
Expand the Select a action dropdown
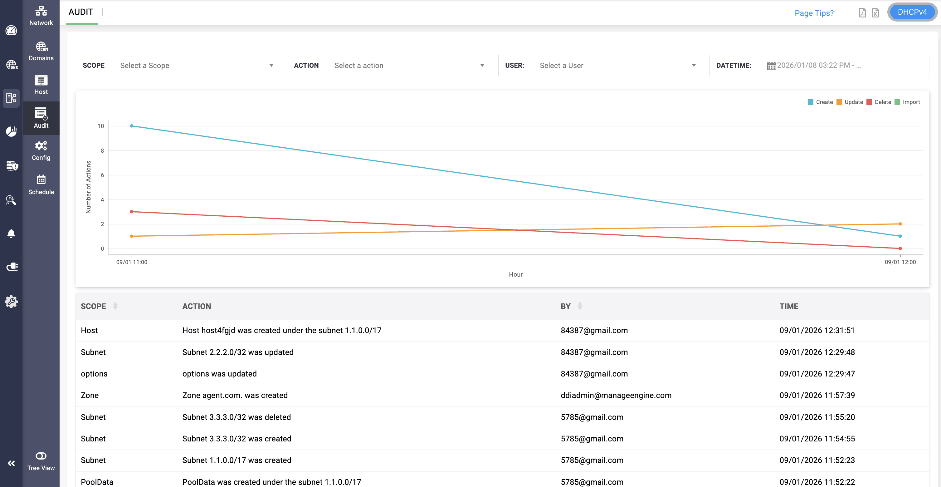pyautogui.click(x=409, y=66)
